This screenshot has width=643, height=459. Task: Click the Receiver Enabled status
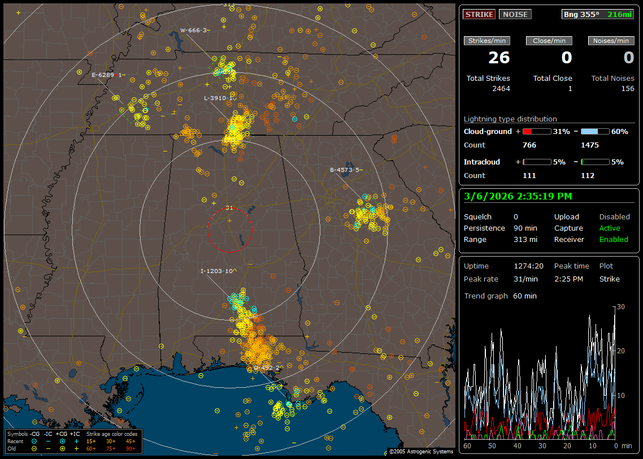tap(613, 239)
